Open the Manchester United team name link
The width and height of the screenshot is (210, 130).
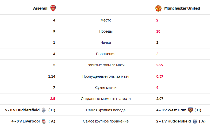pyautogui.click(x=182, y=8)
